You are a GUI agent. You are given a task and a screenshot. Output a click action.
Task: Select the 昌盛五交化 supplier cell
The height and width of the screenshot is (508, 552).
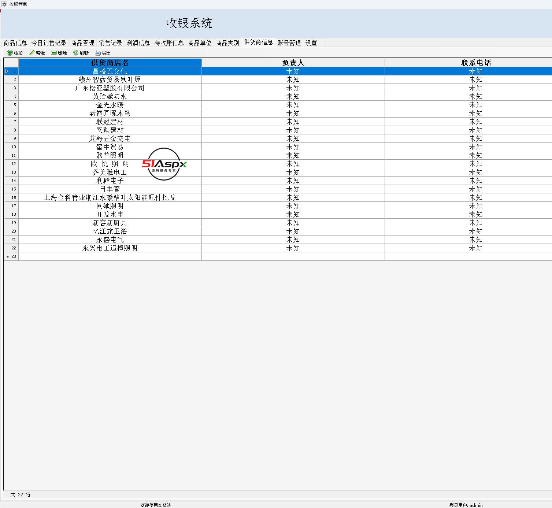point(110,71)
